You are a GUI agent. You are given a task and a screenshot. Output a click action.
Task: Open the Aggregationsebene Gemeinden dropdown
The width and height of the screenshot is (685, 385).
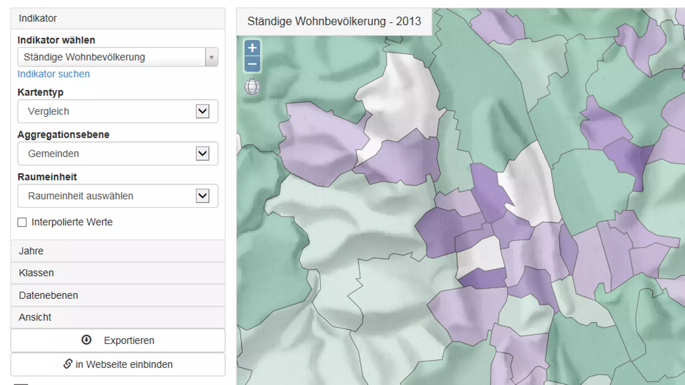click(x=118, y=153)
